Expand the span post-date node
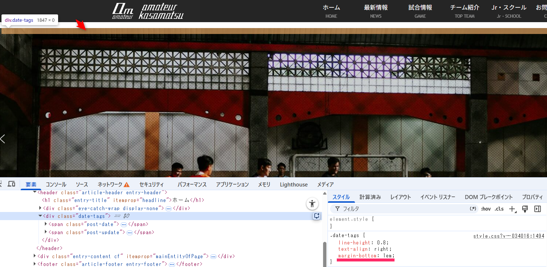This screenshot has height=267, width=547. (x=46, y=224)
